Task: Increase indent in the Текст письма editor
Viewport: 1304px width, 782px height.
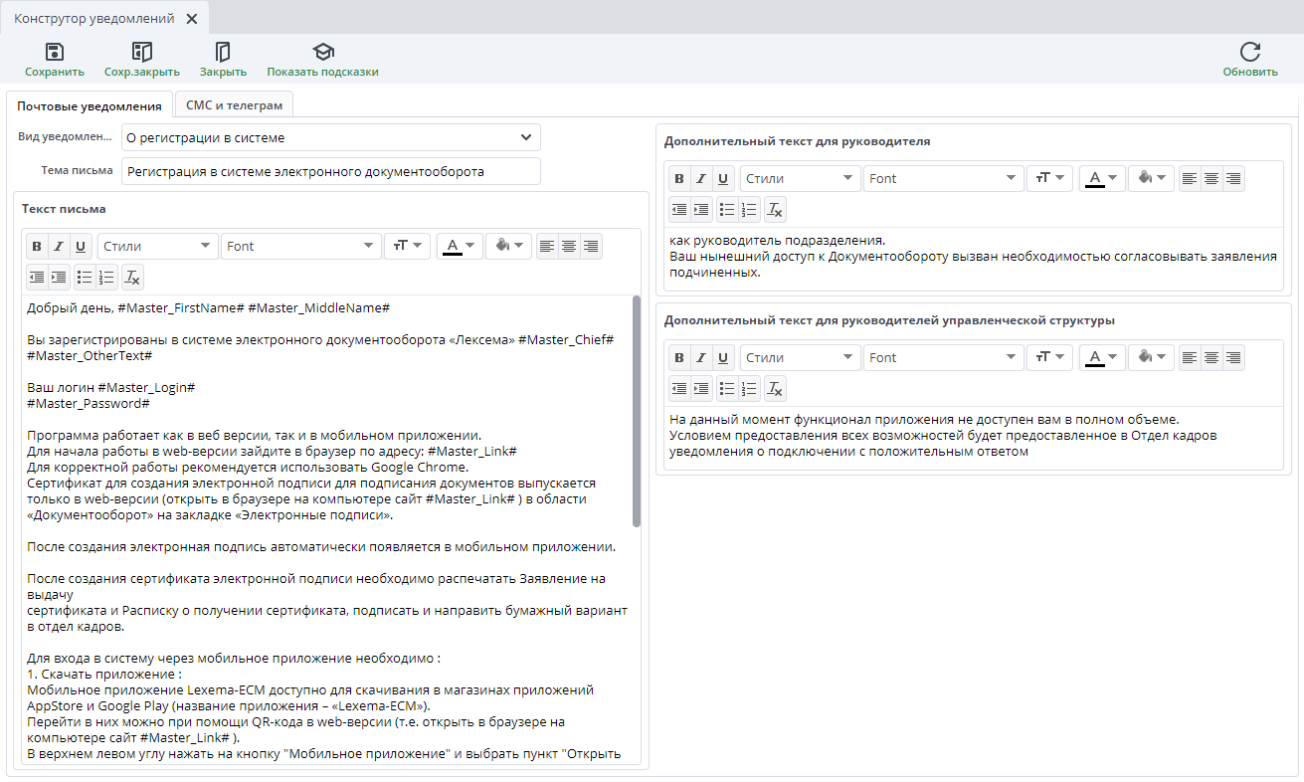Action: click(59, 278)
